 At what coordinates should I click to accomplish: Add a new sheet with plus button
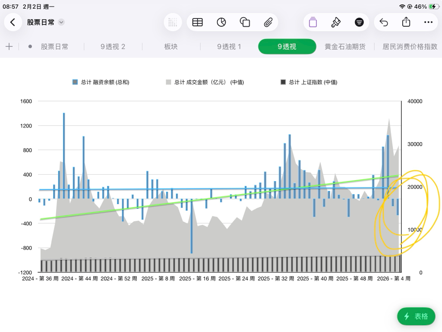pyautogui.click(x=9, y=47)
